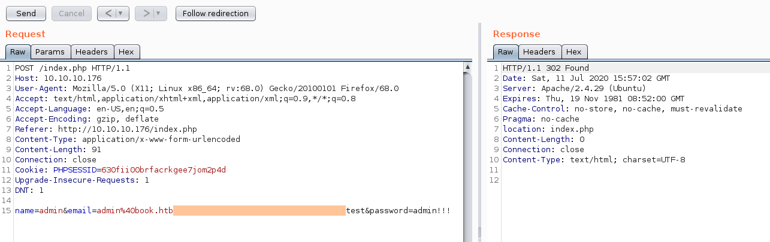This screenshot has width=770, height=242.
Task: Click the Send button
Action: [x=26, y=13]
